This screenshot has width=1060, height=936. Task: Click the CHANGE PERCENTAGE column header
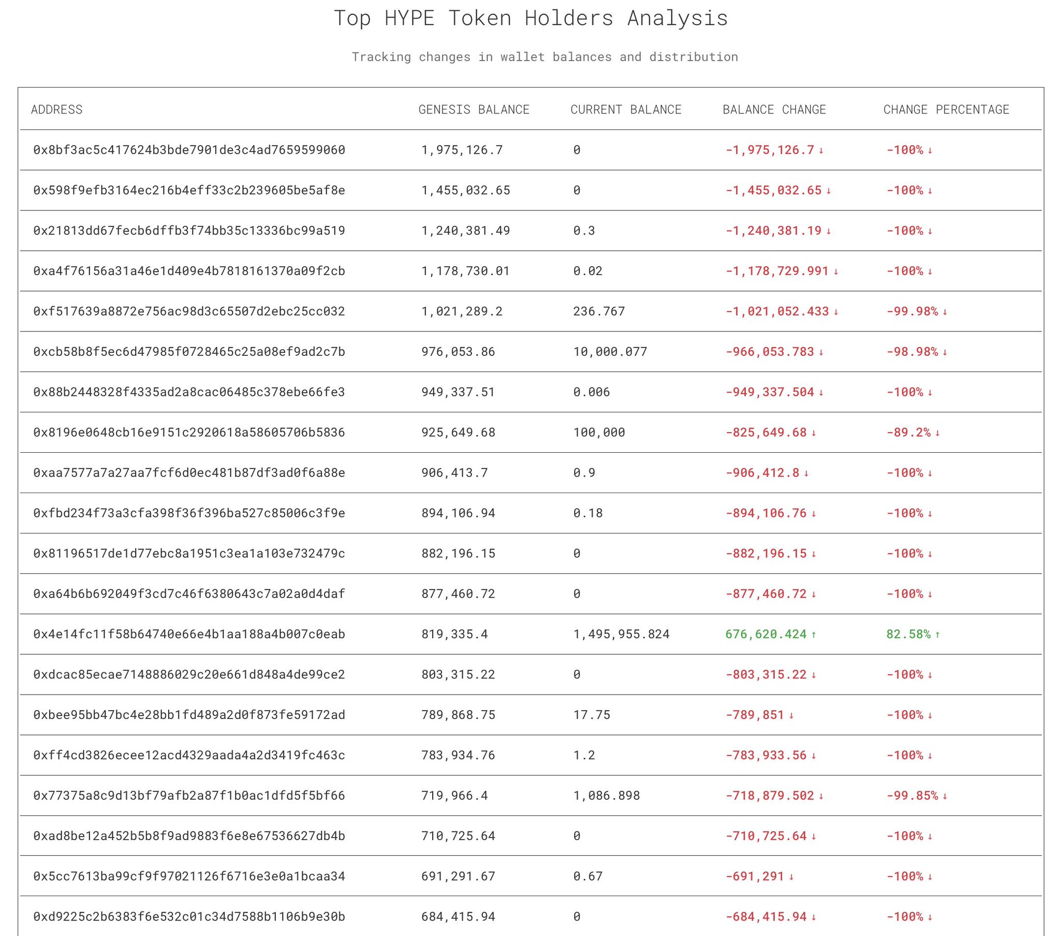click(x=946, y=109)
